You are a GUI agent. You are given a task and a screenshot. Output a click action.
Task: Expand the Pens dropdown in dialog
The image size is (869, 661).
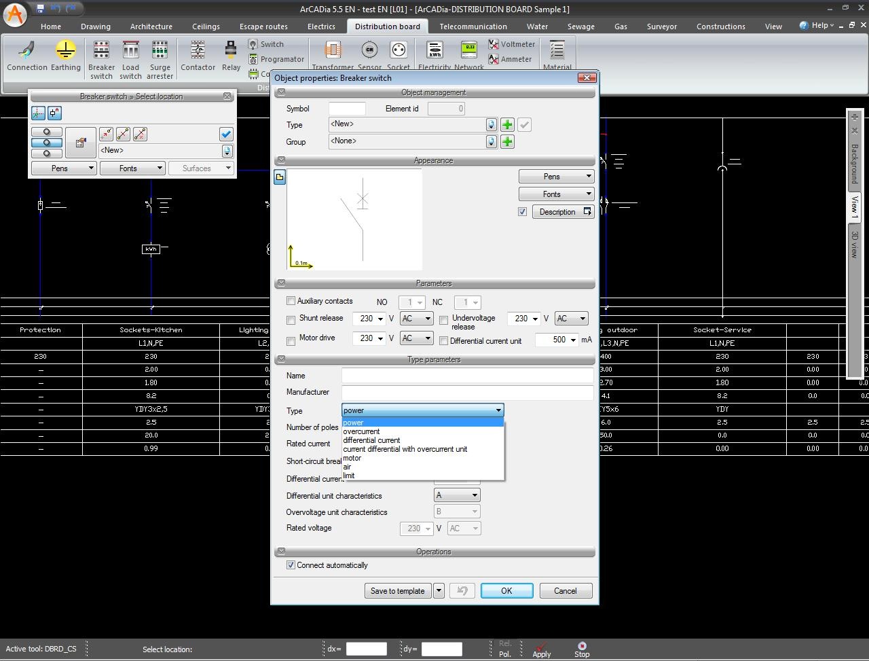(x=556, y=177)
